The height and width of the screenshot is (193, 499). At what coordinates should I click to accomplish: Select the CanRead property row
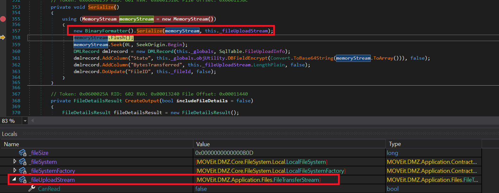[x=241, y=189]
